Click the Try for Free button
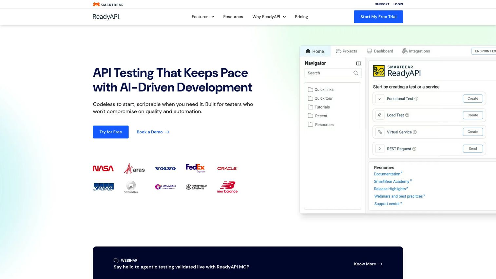 pos(111,132)
